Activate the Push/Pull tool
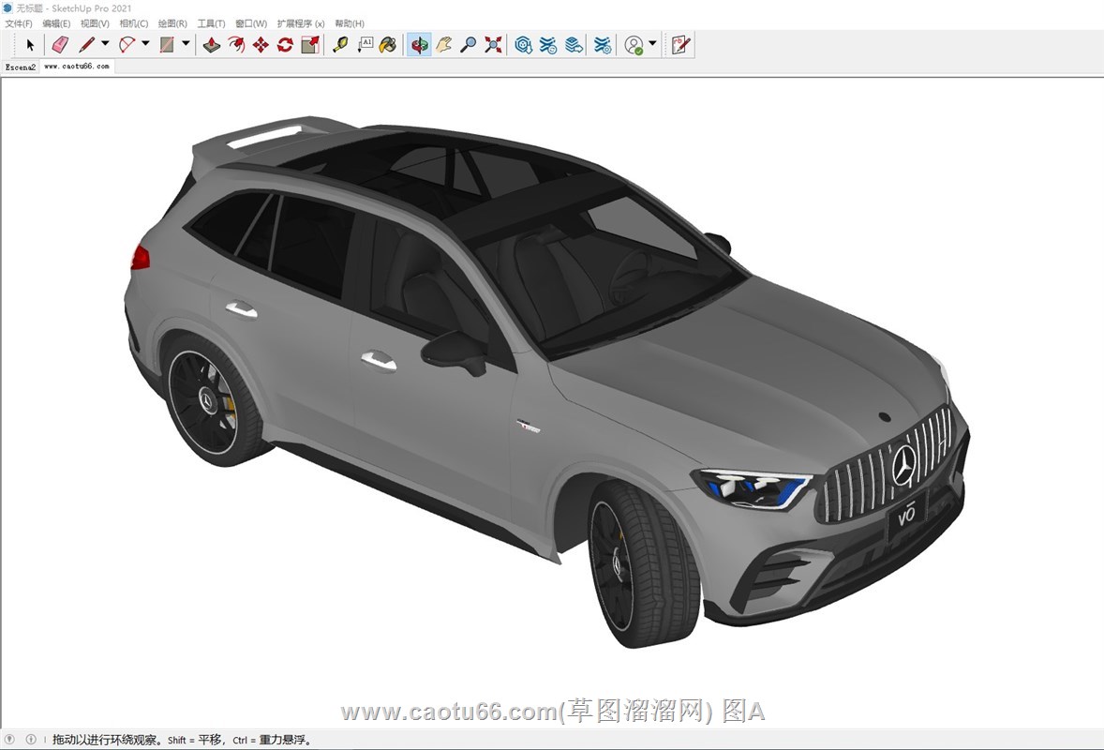This screenshot has width=1104, height=750. (x=211, y=45)
